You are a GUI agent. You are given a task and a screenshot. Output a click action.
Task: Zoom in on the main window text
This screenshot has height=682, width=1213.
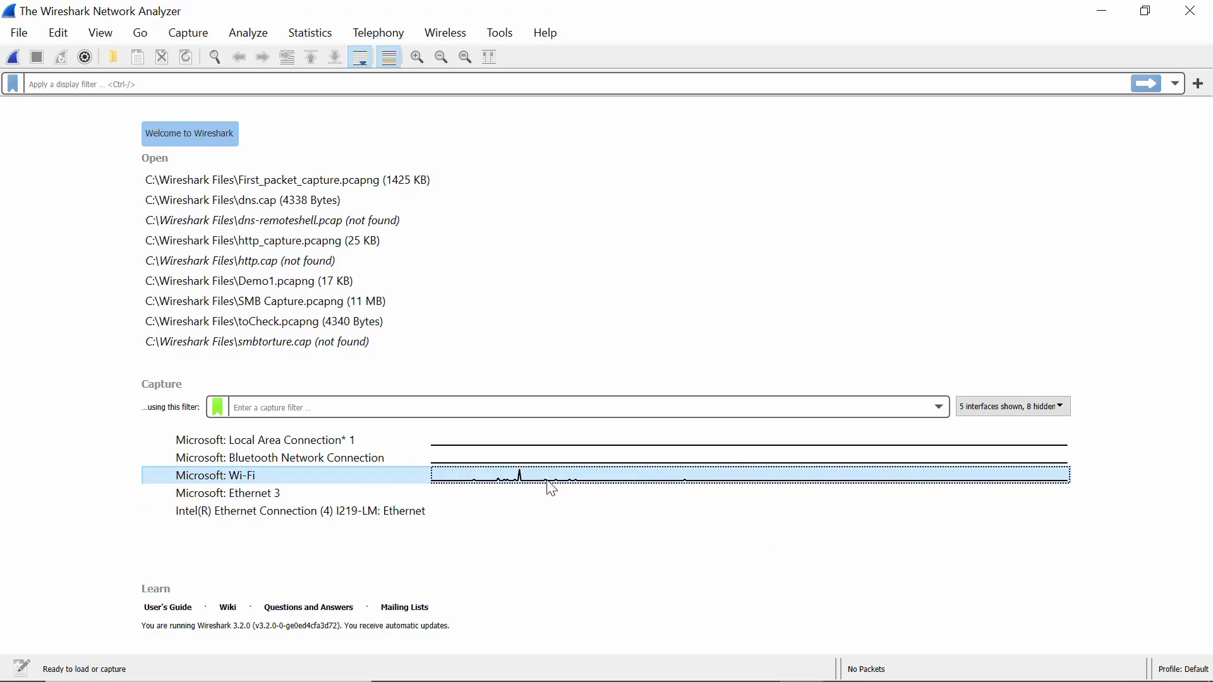tap(417, 57)
